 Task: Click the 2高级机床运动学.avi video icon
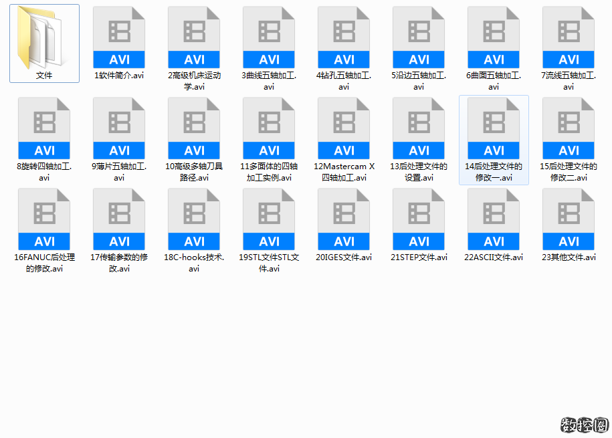tap(194, 37)
